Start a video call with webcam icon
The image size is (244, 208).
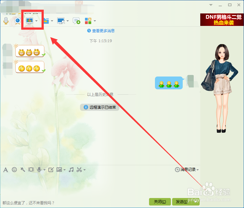pos(17,21)
